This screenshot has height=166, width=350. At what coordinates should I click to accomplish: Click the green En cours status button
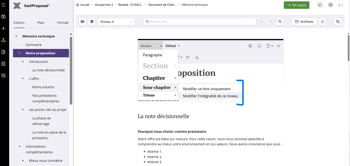tap(297, 5)
